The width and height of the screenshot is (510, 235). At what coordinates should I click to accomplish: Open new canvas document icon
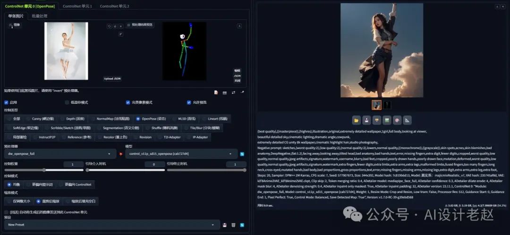point(216,92)
